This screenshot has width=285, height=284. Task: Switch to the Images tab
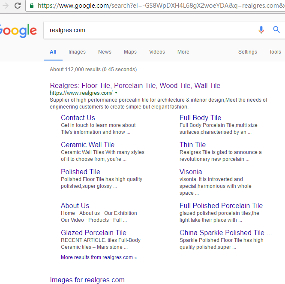click(77, 52)
